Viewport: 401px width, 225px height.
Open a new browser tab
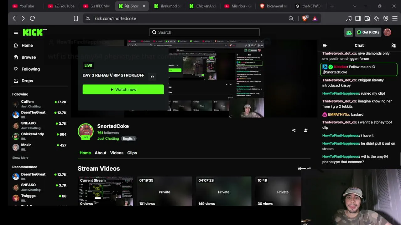(332, 6)
